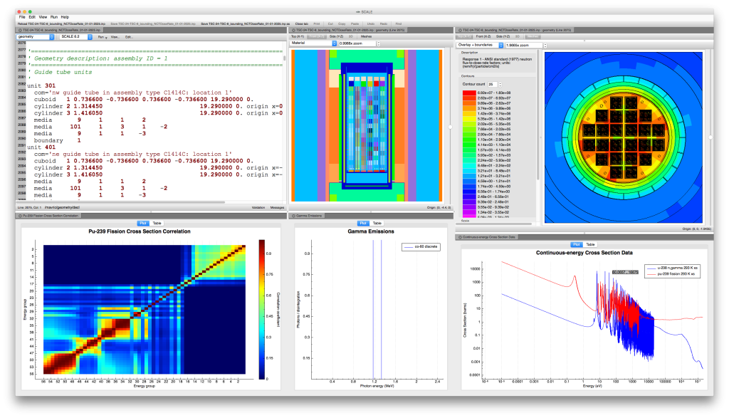
Task: Click the Print toolbar button
Action: pos(317,23)
